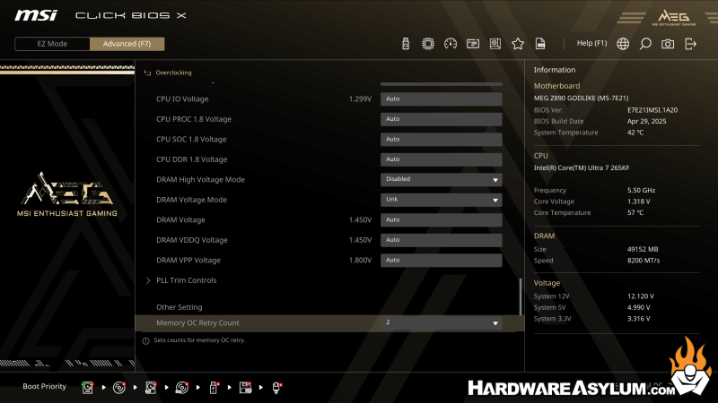This screenshot has height=403, width=718.
Task: Click the 1.318 V core voltage value
Action: click(639, 201)
